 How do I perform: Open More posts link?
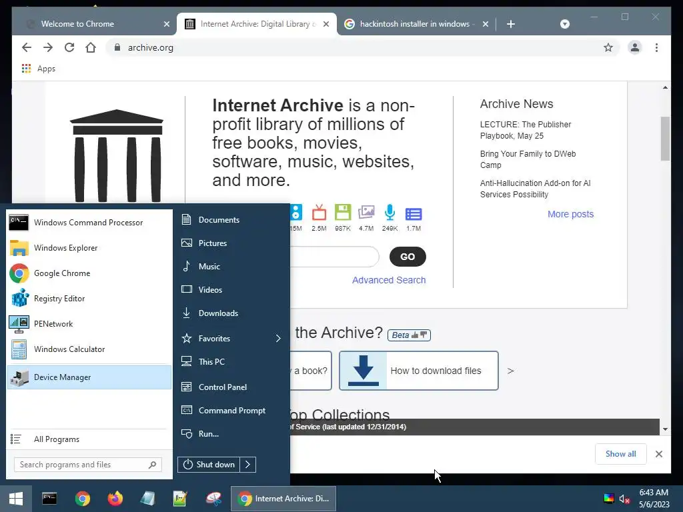coord(571,214)
